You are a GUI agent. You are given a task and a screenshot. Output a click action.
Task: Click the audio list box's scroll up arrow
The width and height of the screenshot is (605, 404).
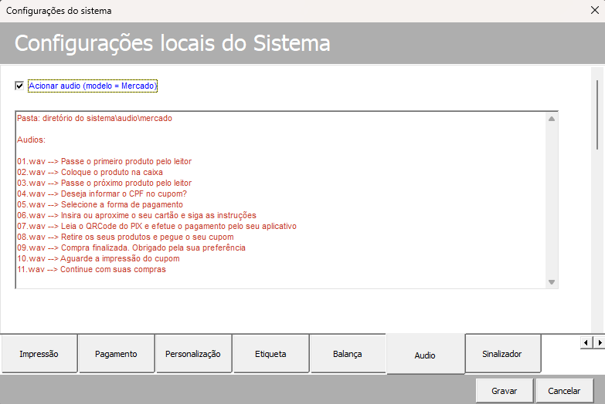552,119
